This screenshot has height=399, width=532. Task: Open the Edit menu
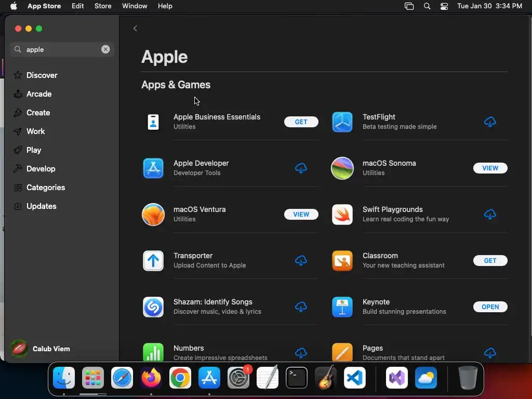click(x=78, y=6)
